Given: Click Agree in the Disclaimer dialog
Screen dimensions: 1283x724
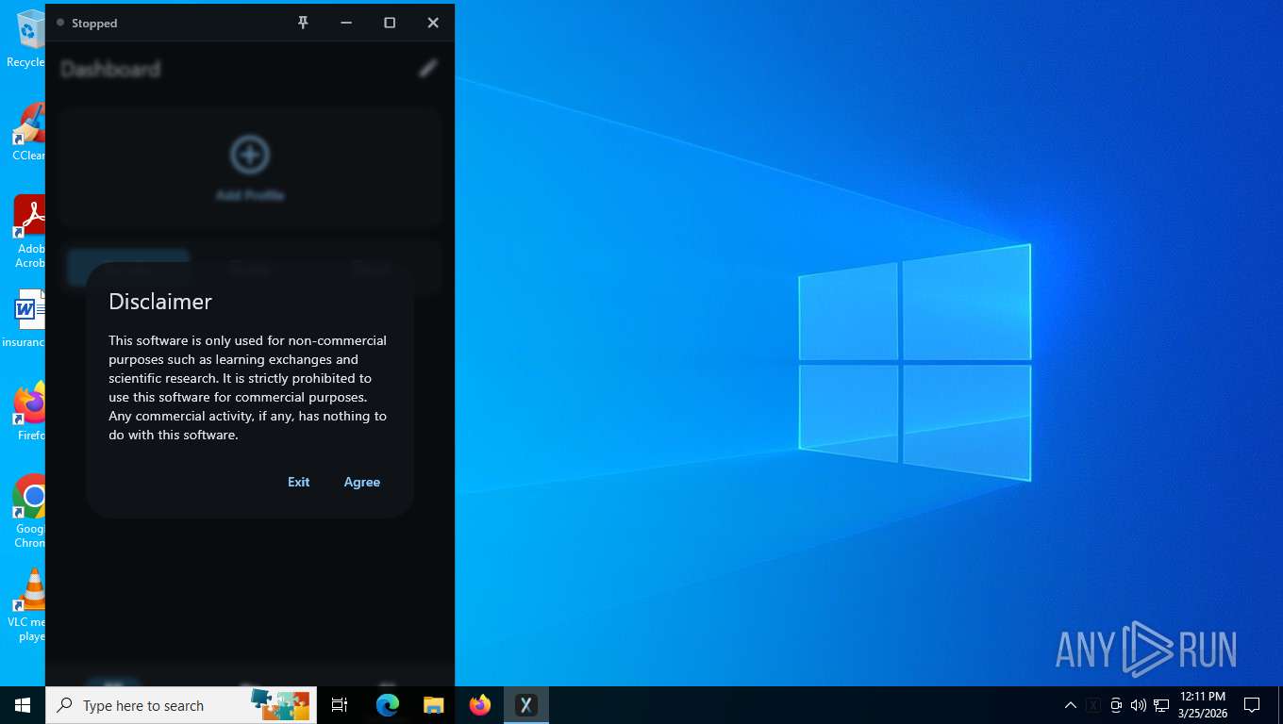Looking at the screenshot, I should (x=361, y=482).
